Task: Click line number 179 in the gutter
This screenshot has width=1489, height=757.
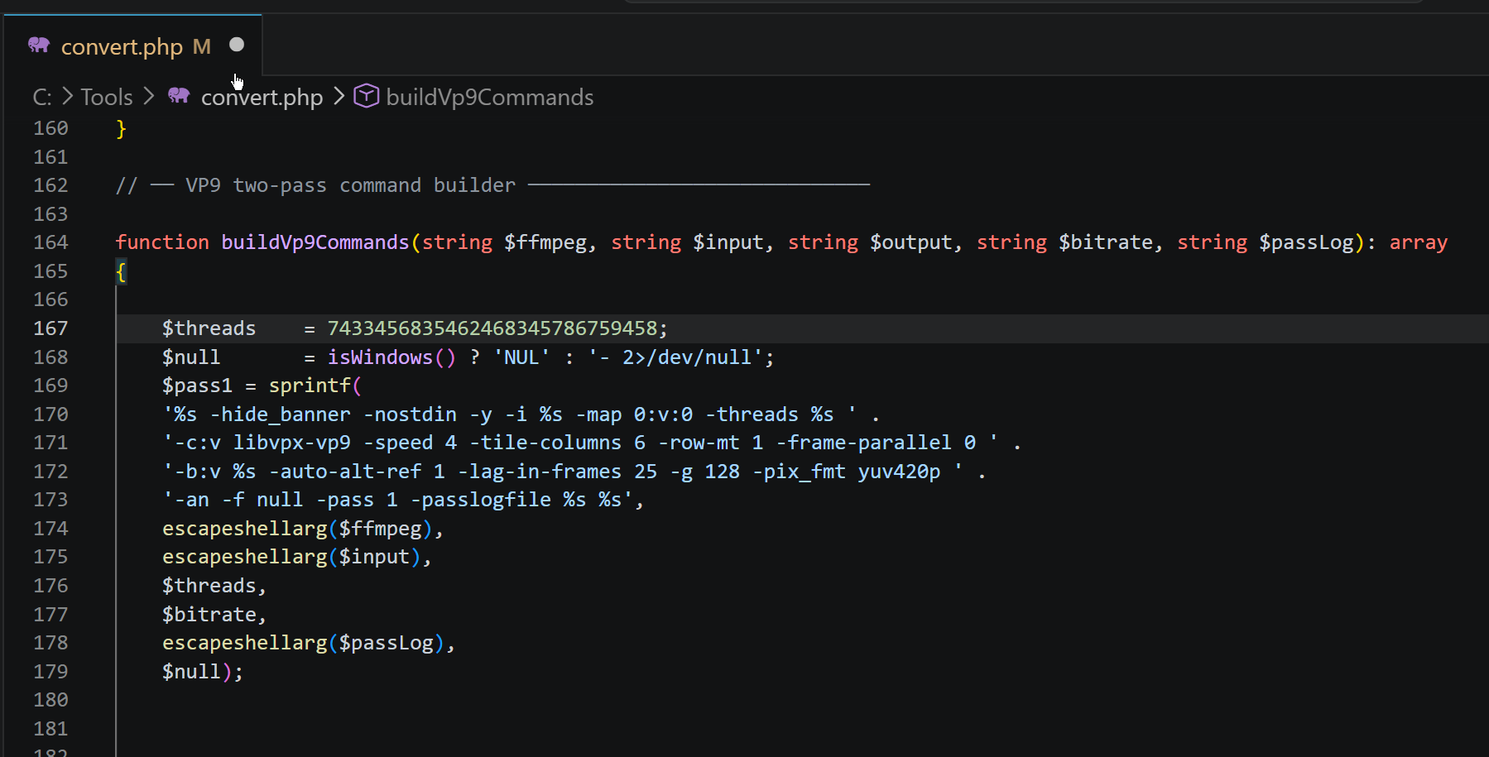Action: coord(50,672)
